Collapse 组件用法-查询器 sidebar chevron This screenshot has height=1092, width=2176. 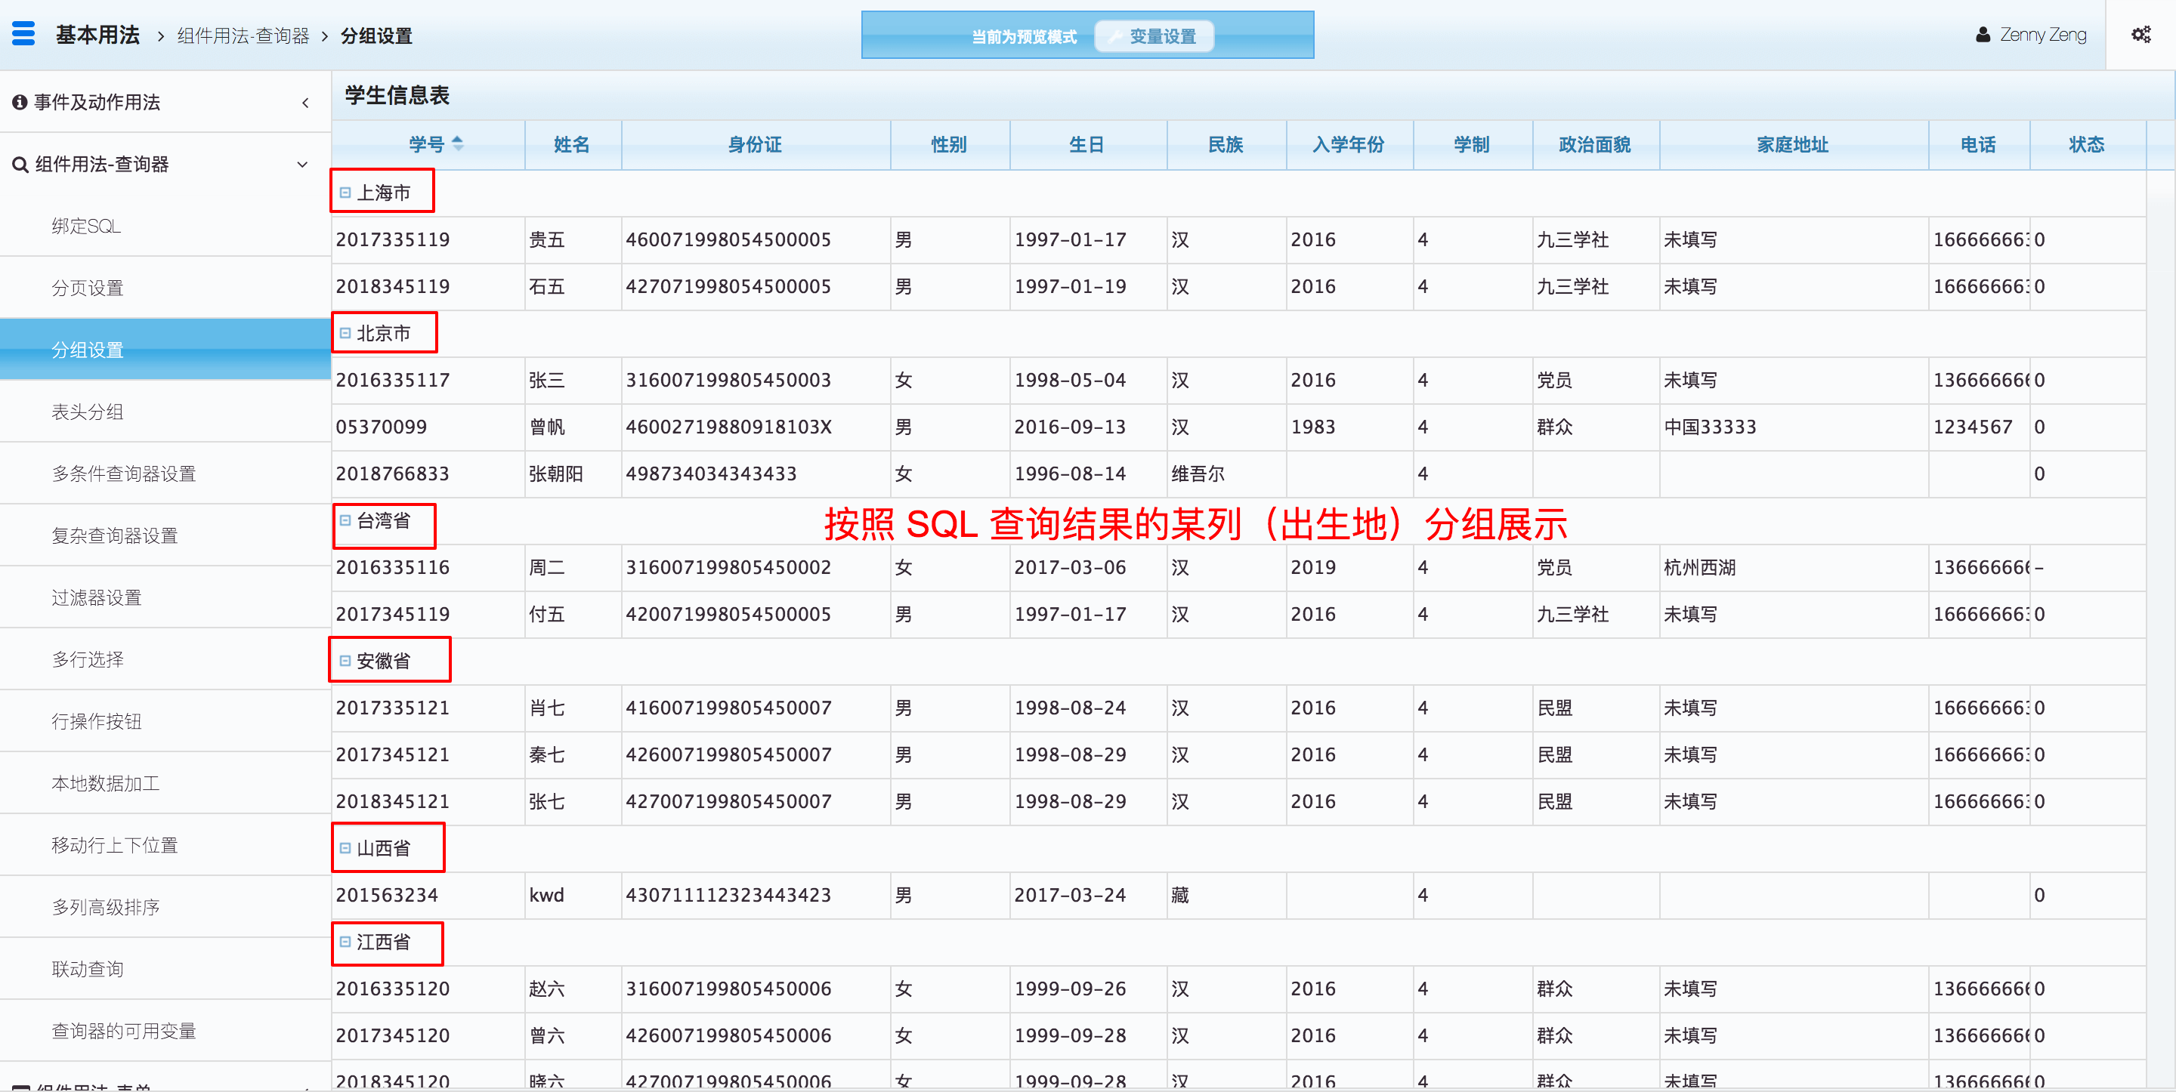[x=302, y=165]
